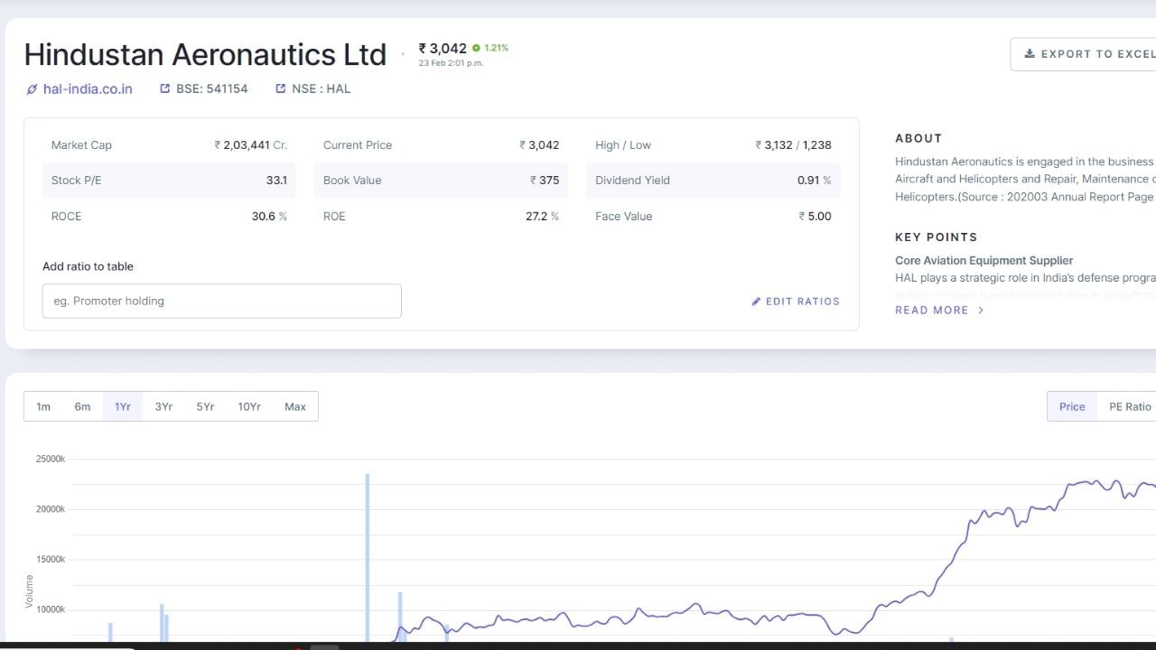This screenshot has height=650, width=1156.
Task: Click the KEY POINTS section heading
Action: [937, 237]
